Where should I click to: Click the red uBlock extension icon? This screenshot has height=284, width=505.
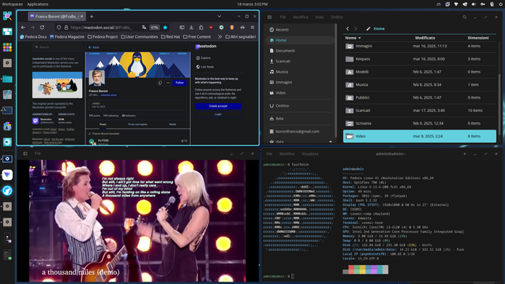[211, 28]
